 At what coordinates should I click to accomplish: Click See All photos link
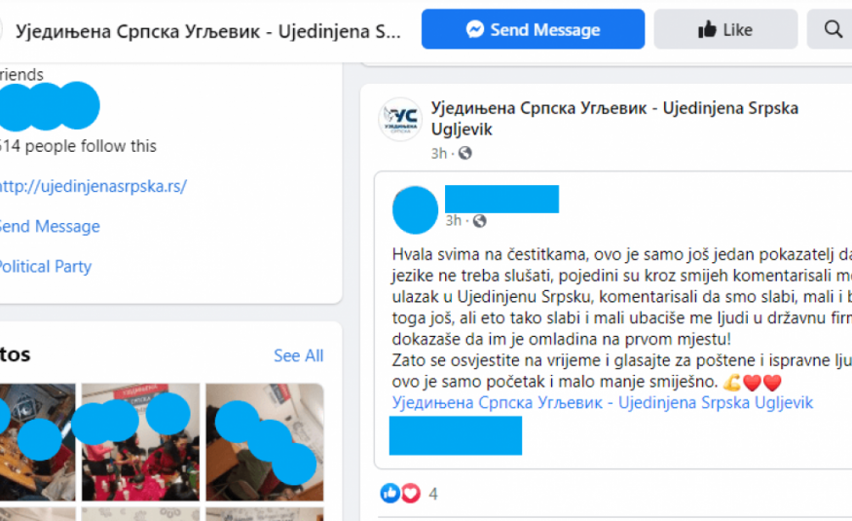tap(298, 355)
